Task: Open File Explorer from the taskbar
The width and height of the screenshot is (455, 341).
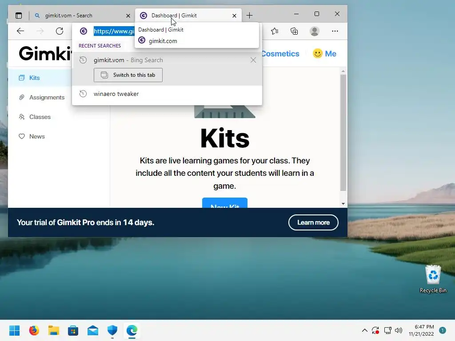Action: pyautogui.click(x=54, y=330)
